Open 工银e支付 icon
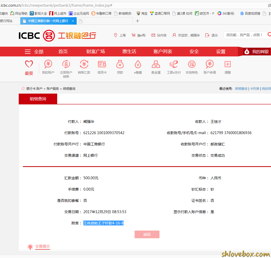This screenshot has height=258, width=271. coord(174,64)
